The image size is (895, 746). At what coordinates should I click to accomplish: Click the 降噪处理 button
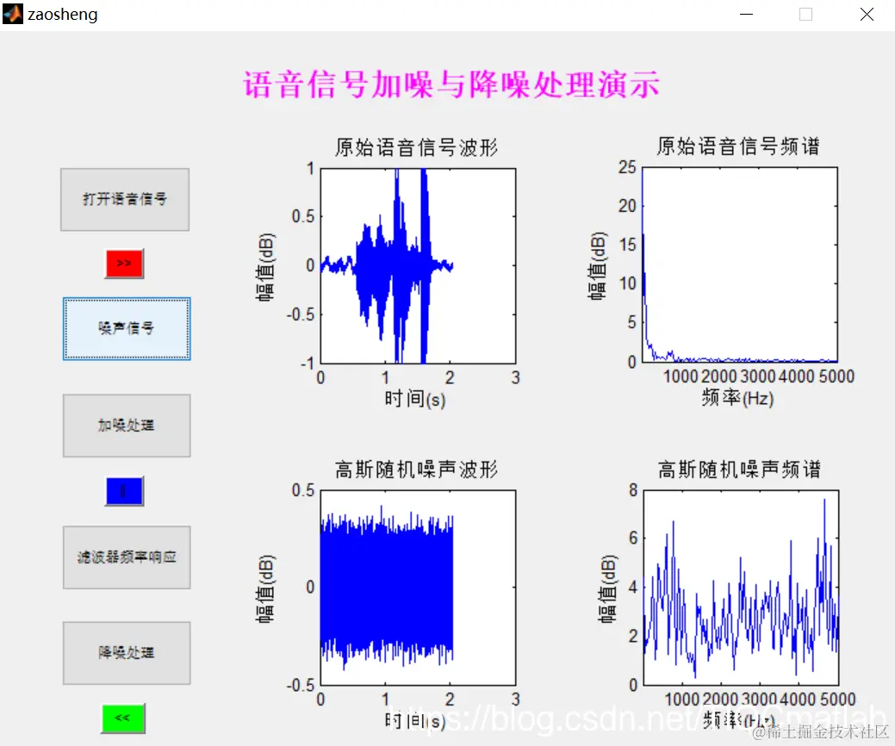(127, 653)
